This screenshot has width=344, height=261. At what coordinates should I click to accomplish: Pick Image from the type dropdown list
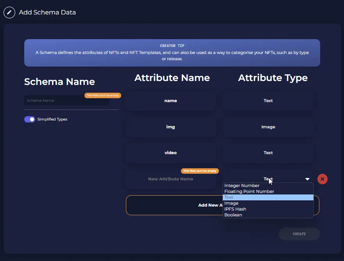268,203
